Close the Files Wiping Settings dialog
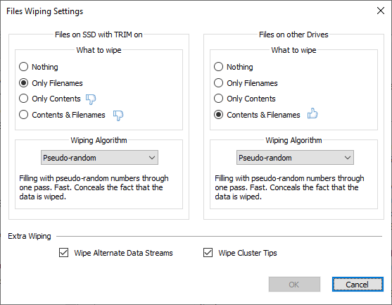The height and width of the screenshot is (305, 392). 381,11
